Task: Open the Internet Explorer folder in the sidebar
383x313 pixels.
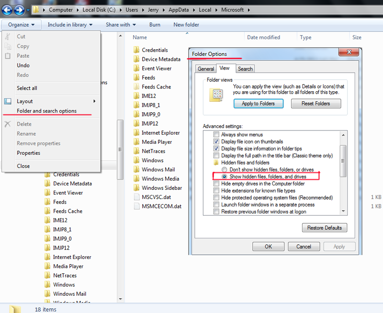Action: click(x=72, y=257)
